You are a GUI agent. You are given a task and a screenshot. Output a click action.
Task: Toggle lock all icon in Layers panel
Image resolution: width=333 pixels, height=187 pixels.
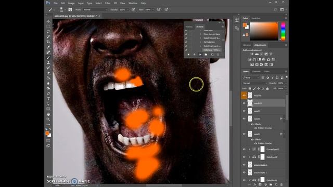(x=267, y=88)
